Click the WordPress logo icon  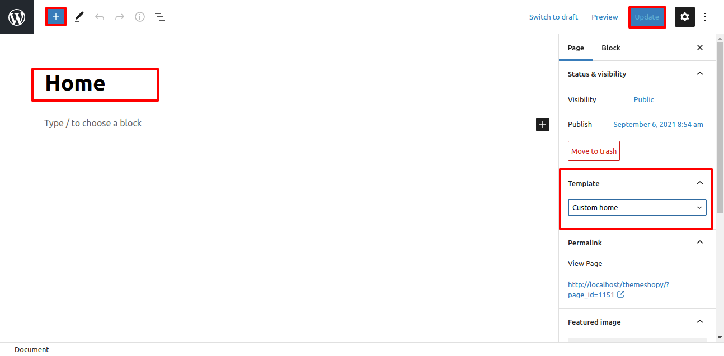click(17, 17)
